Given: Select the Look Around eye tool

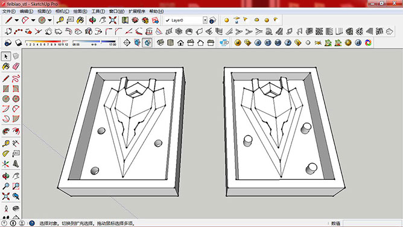Looking at the screenshot, I should tap(16, 208).
